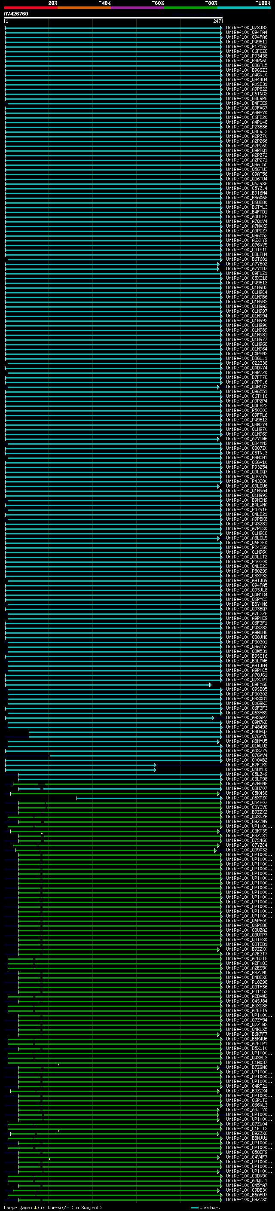Select the UniRef100_C5KM35 label

coord(247,831)
